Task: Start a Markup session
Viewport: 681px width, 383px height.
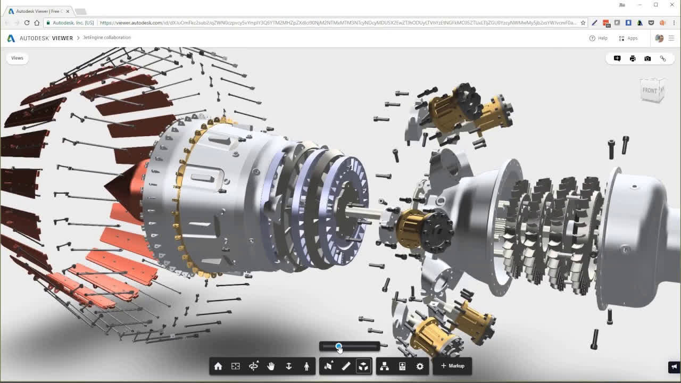Action: pyautogui.click(x=452, y=366)
